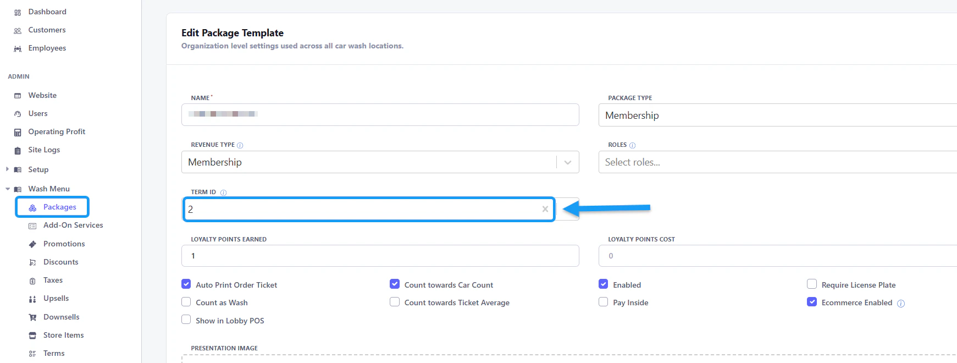Open Downsells link
The image size is (957, 363).
click(62, 317)
